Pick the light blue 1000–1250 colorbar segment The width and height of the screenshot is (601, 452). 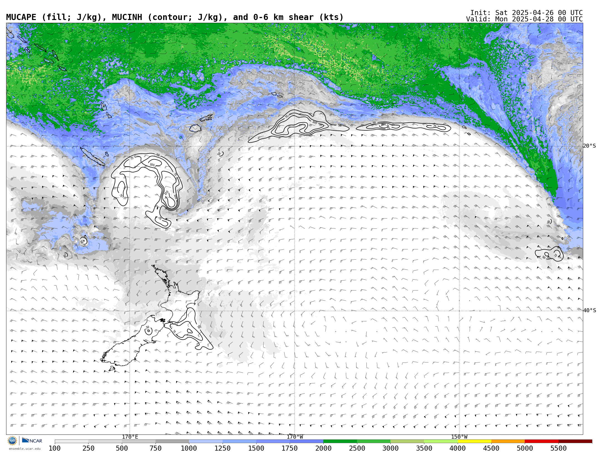206,441
